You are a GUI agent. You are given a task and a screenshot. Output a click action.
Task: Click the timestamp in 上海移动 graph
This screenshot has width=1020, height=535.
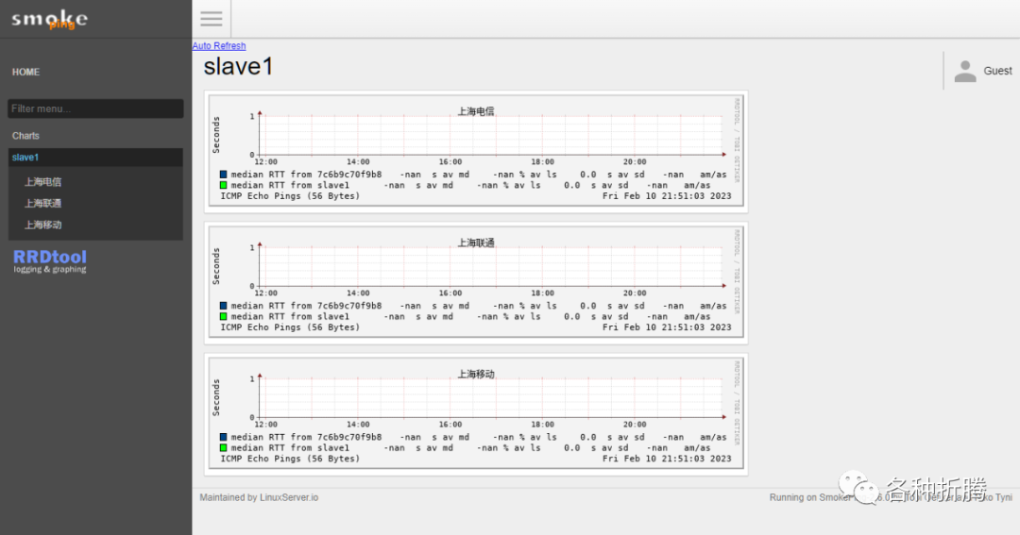(667, 459)
